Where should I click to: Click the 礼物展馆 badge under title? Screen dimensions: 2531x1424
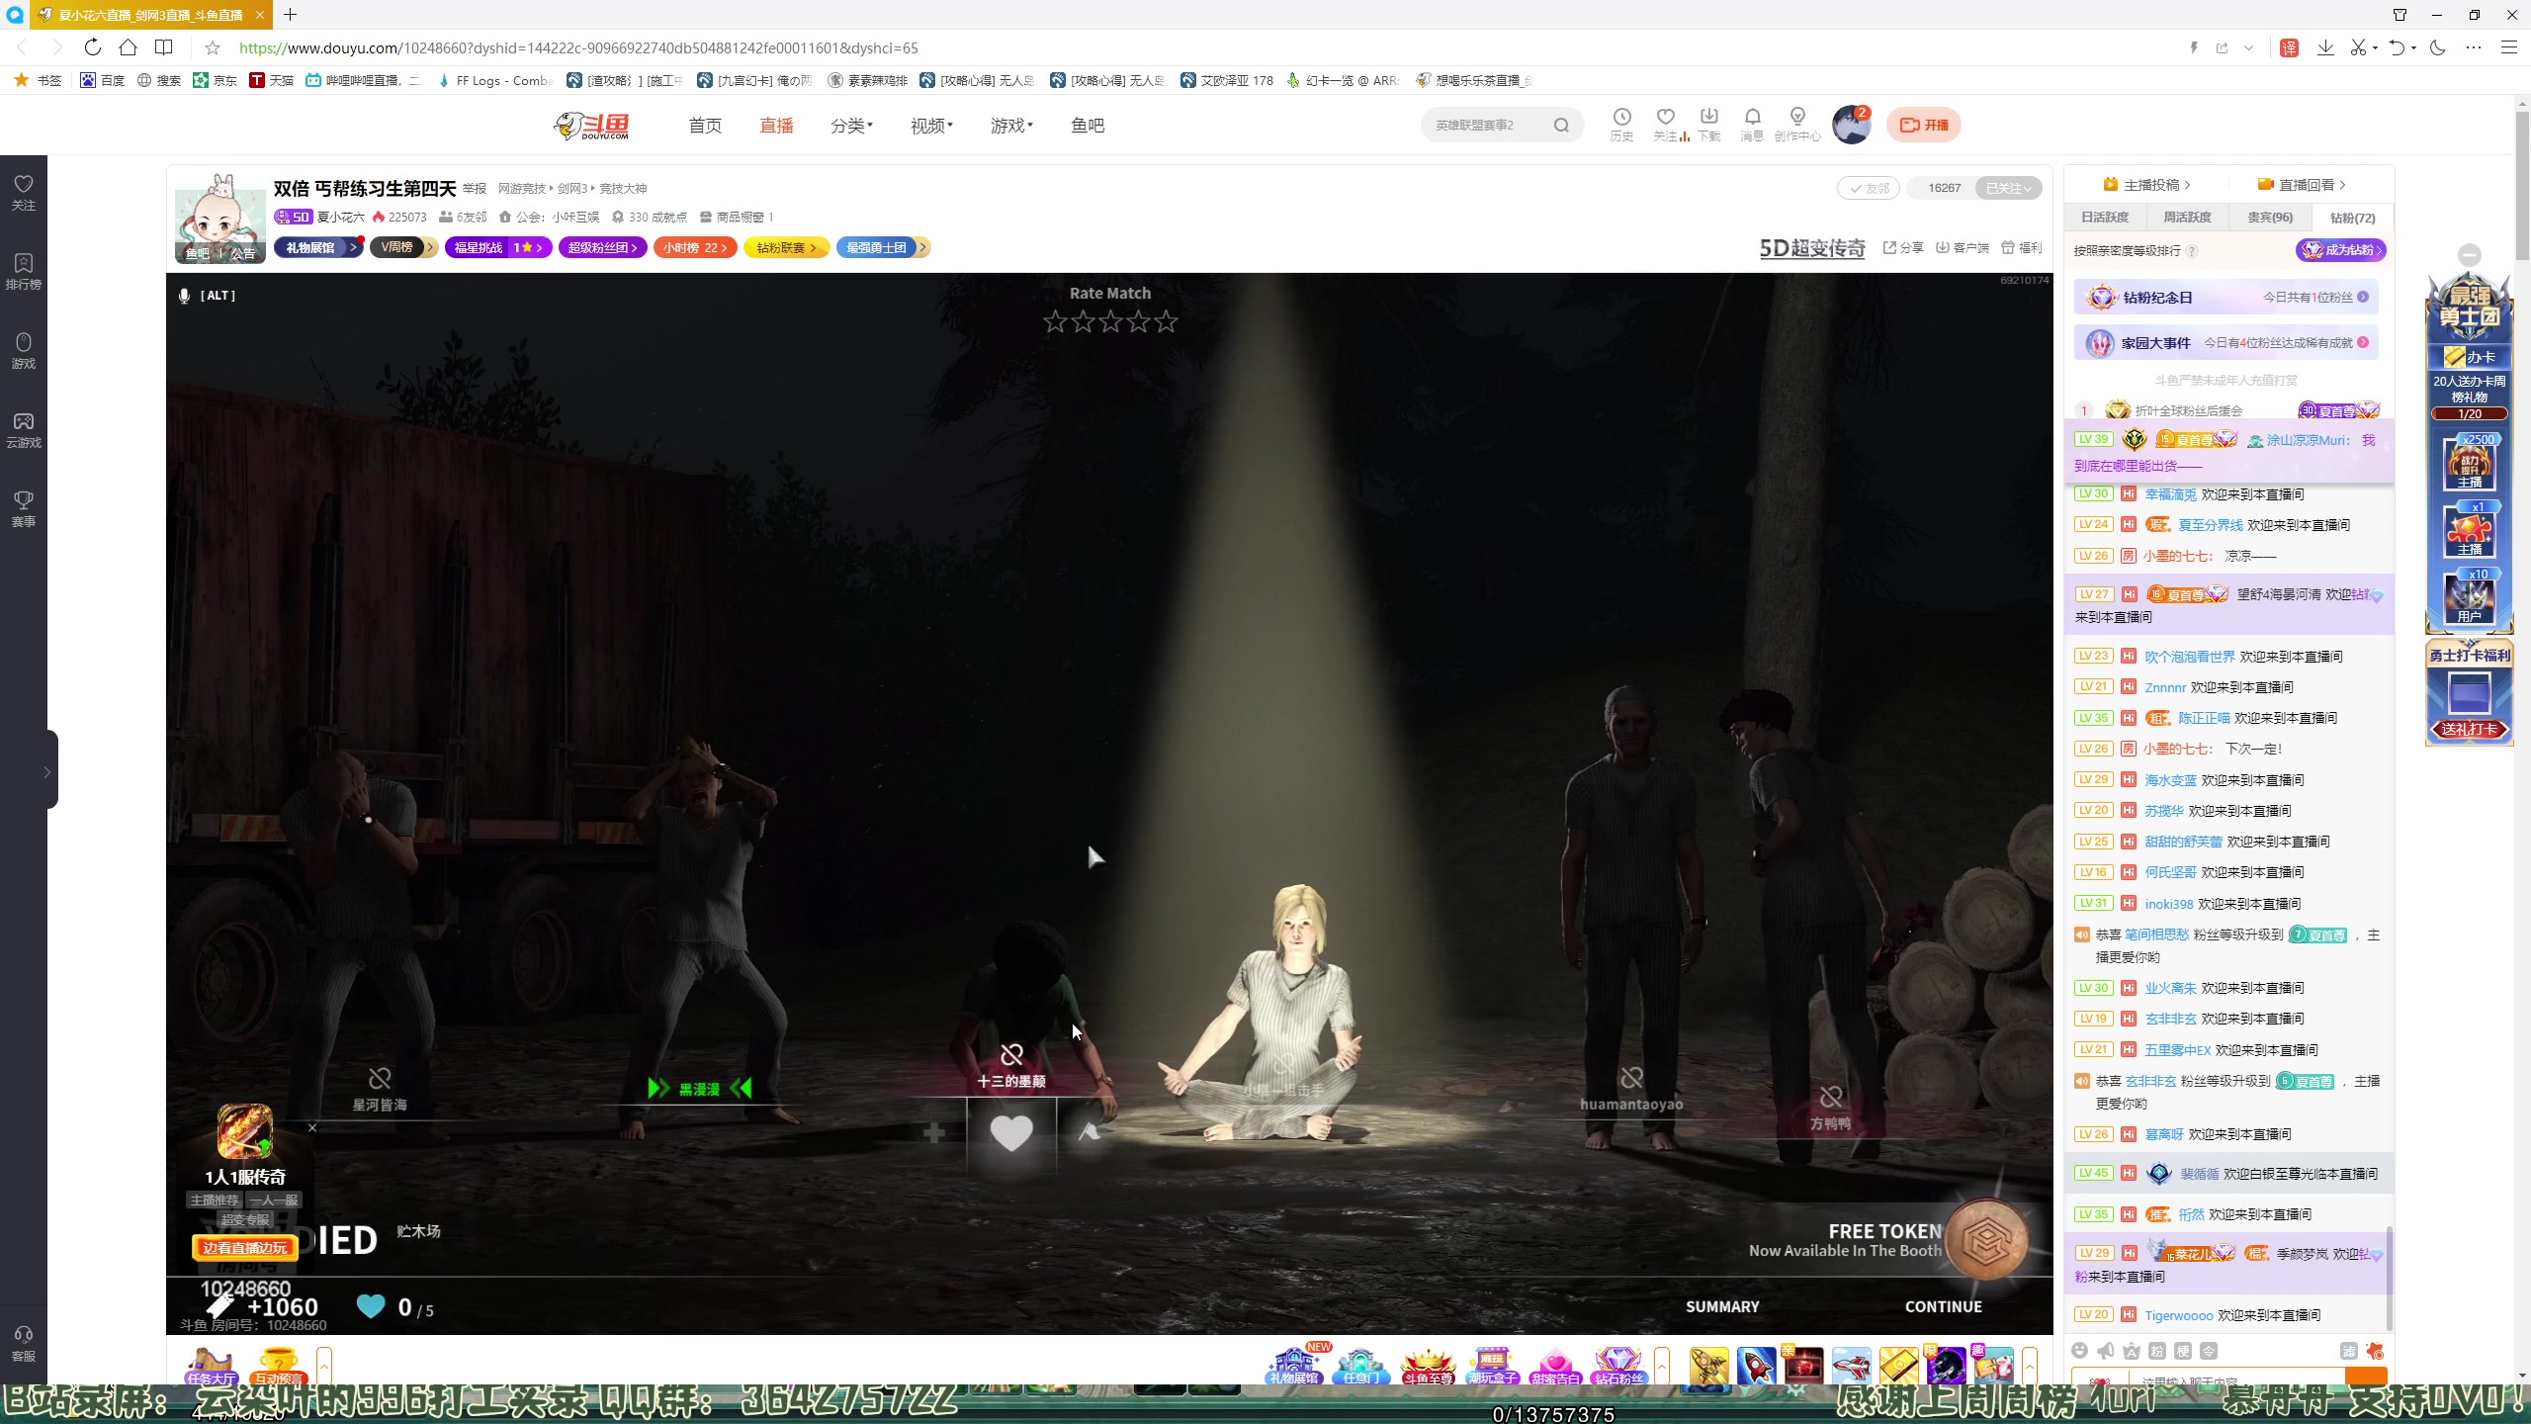[x=318, y=247]
